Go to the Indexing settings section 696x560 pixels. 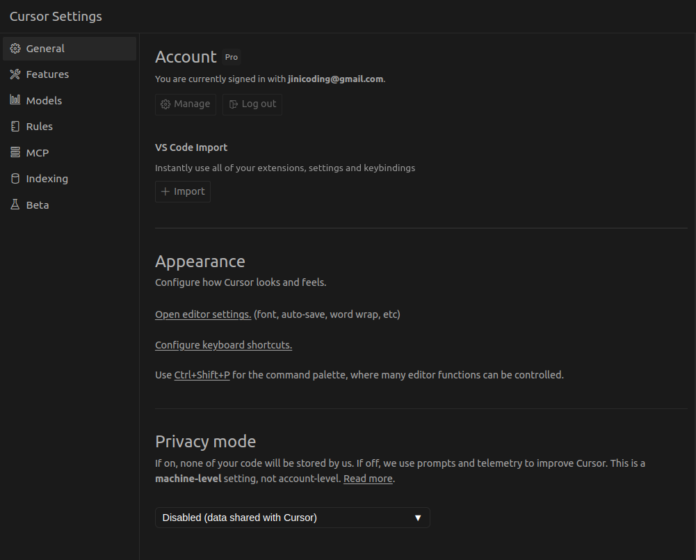click(70, 179)
